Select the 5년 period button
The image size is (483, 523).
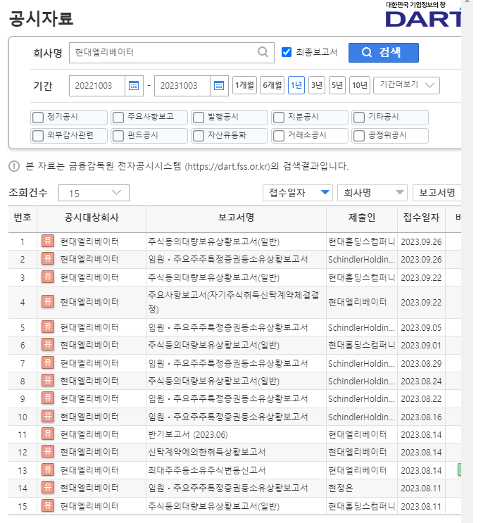(x=337, y=85)
